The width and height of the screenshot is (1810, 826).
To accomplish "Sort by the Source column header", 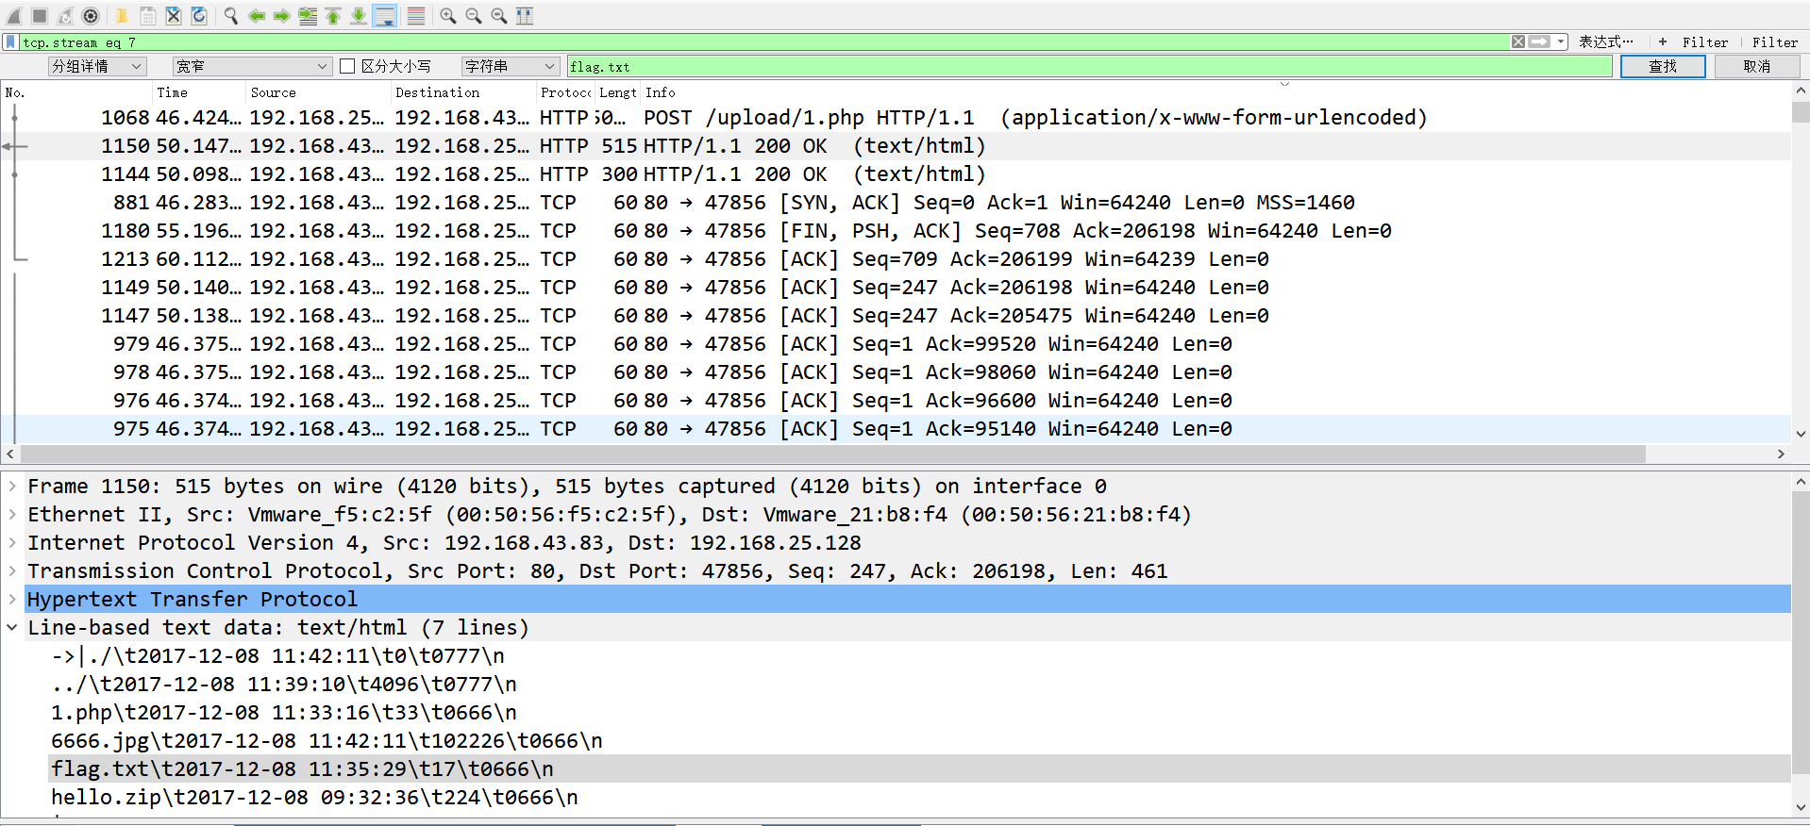I will [318, 92].
